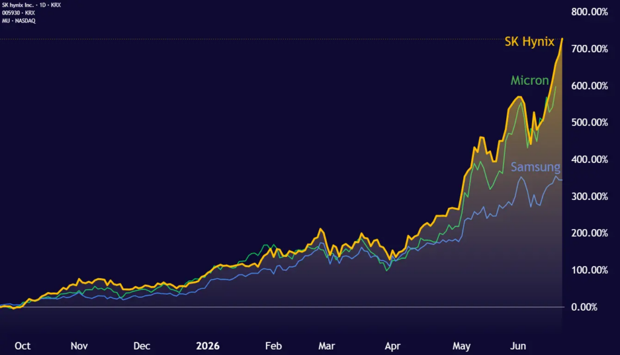Click the 'Dec' time axis label
620x355 pixels.
pyautogui.click(x=142, y=346)
